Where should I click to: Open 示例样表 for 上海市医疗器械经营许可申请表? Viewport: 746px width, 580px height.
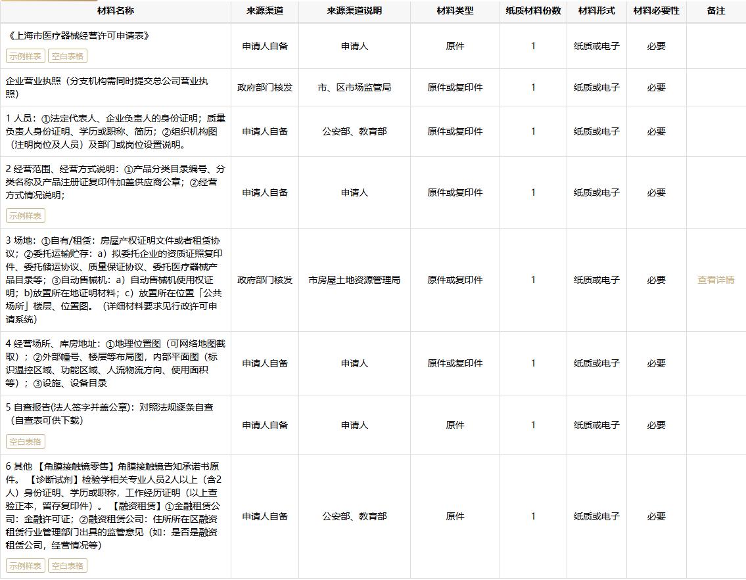(x=26, y=56)
